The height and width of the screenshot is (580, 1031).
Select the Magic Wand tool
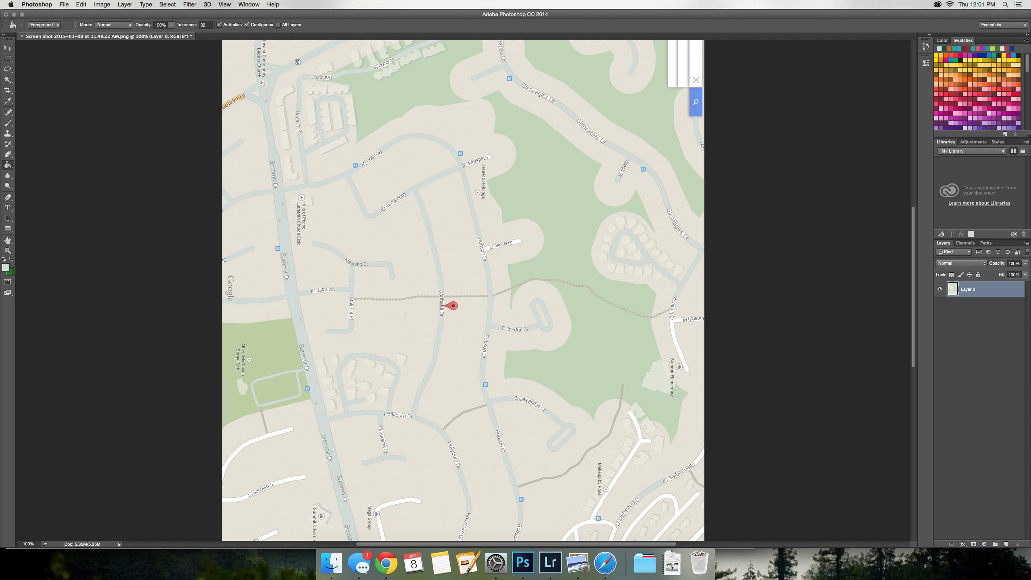point(8,80)
